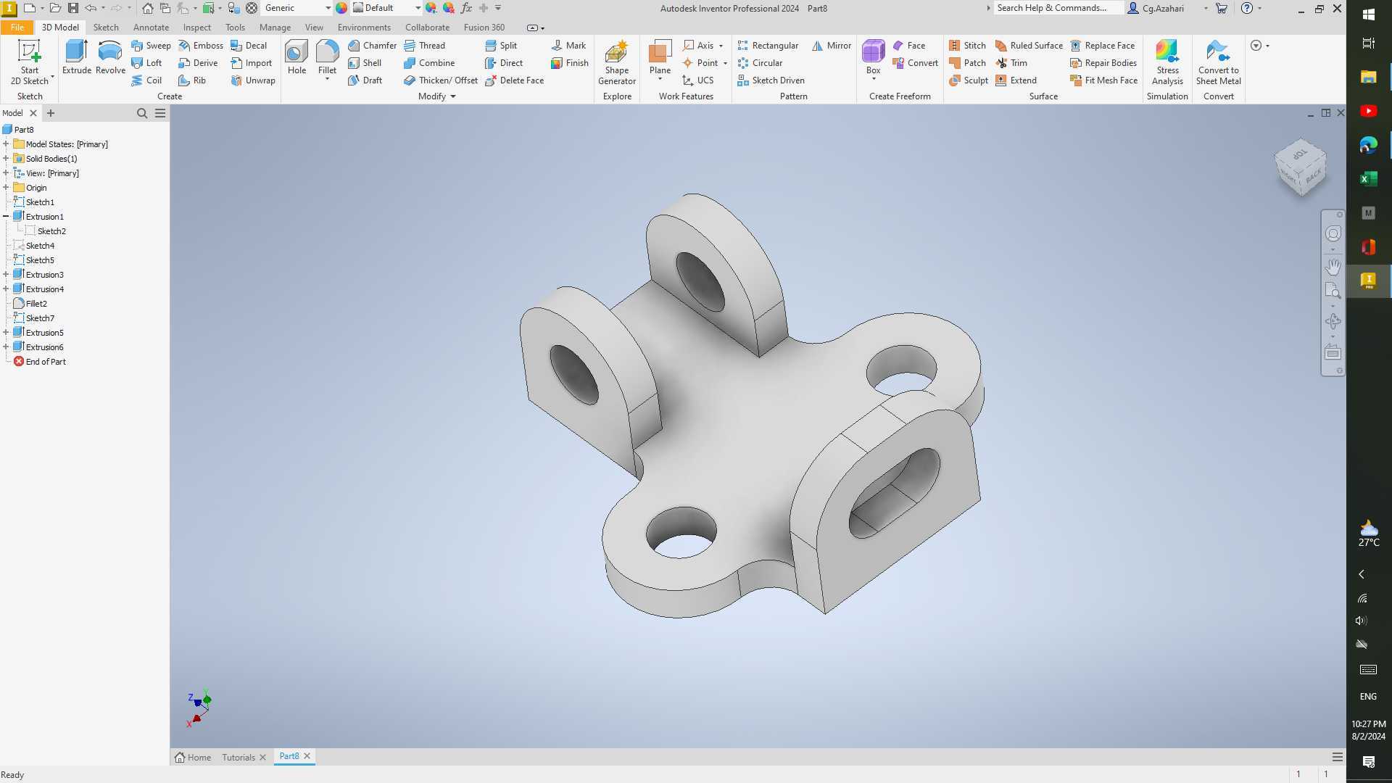1392x783 pixels.
Task: Click the Windows Start button
Action: coord(1369,14)
